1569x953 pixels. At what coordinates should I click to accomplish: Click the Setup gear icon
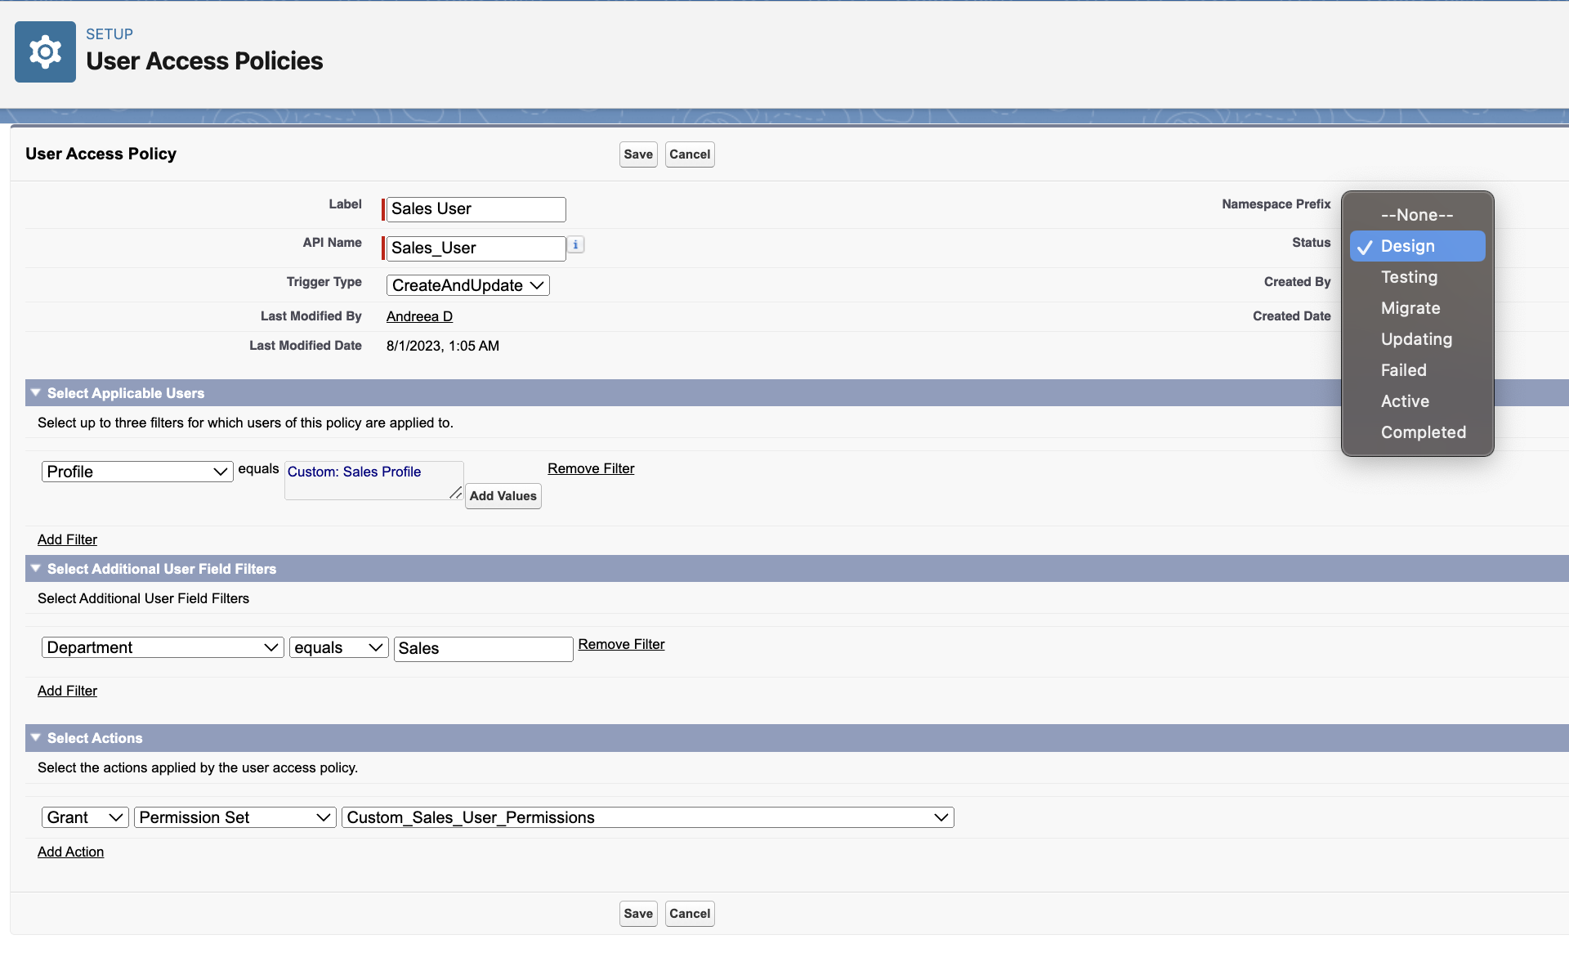45,51
